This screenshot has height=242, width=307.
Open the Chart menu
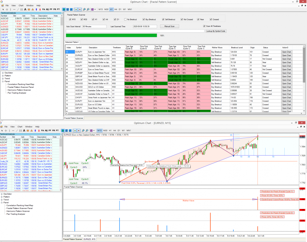pos(21,5)
